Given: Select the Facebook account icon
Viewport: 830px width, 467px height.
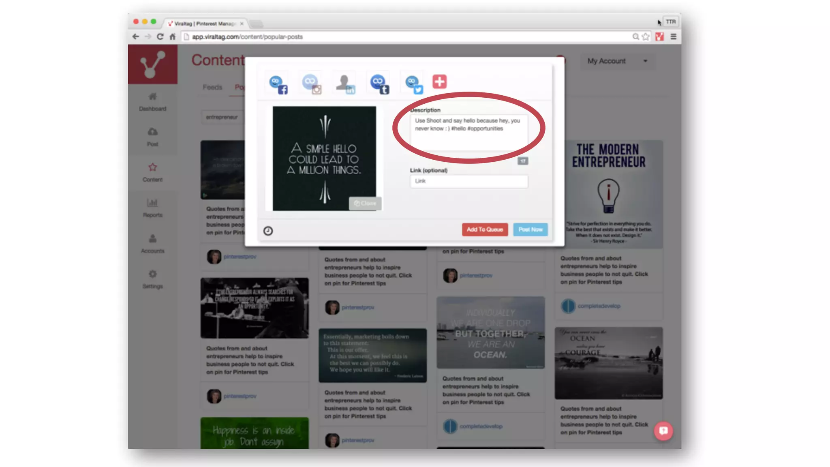Looking at the screenshot, I should pyautogui.click(x=278, y=84).
